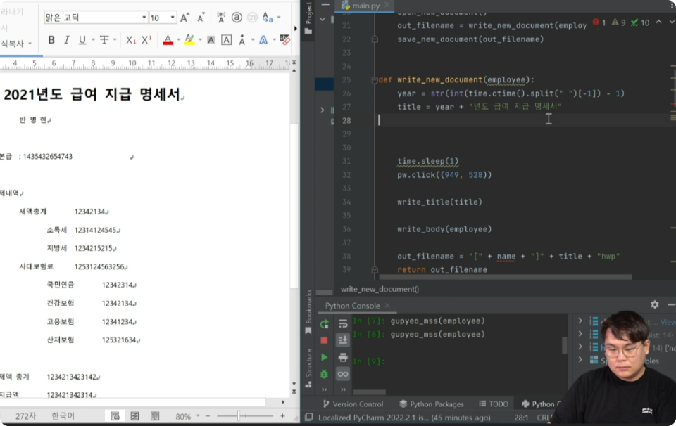Click the enclosed character ⓐ icon
676x426 pixels.
point(237,18)
